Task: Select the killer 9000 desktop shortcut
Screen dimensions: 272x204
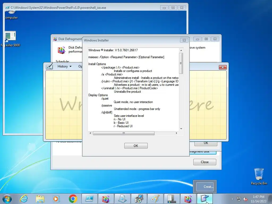Action: click(10, 39)
